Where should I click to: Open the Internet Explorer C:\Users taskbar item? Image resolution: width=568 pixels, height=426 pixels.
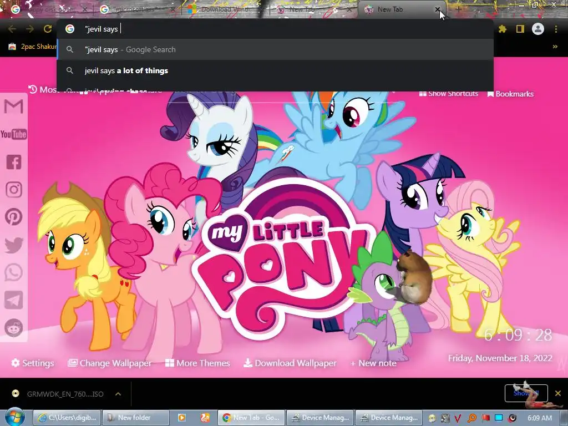[x=67, y=418]
